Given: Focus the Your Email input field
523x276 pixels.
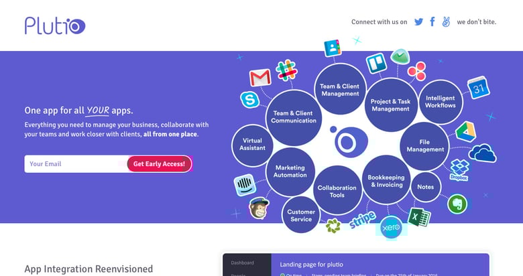Looking at the screenshot, I should pyautogui.click(x=76, y=164).
